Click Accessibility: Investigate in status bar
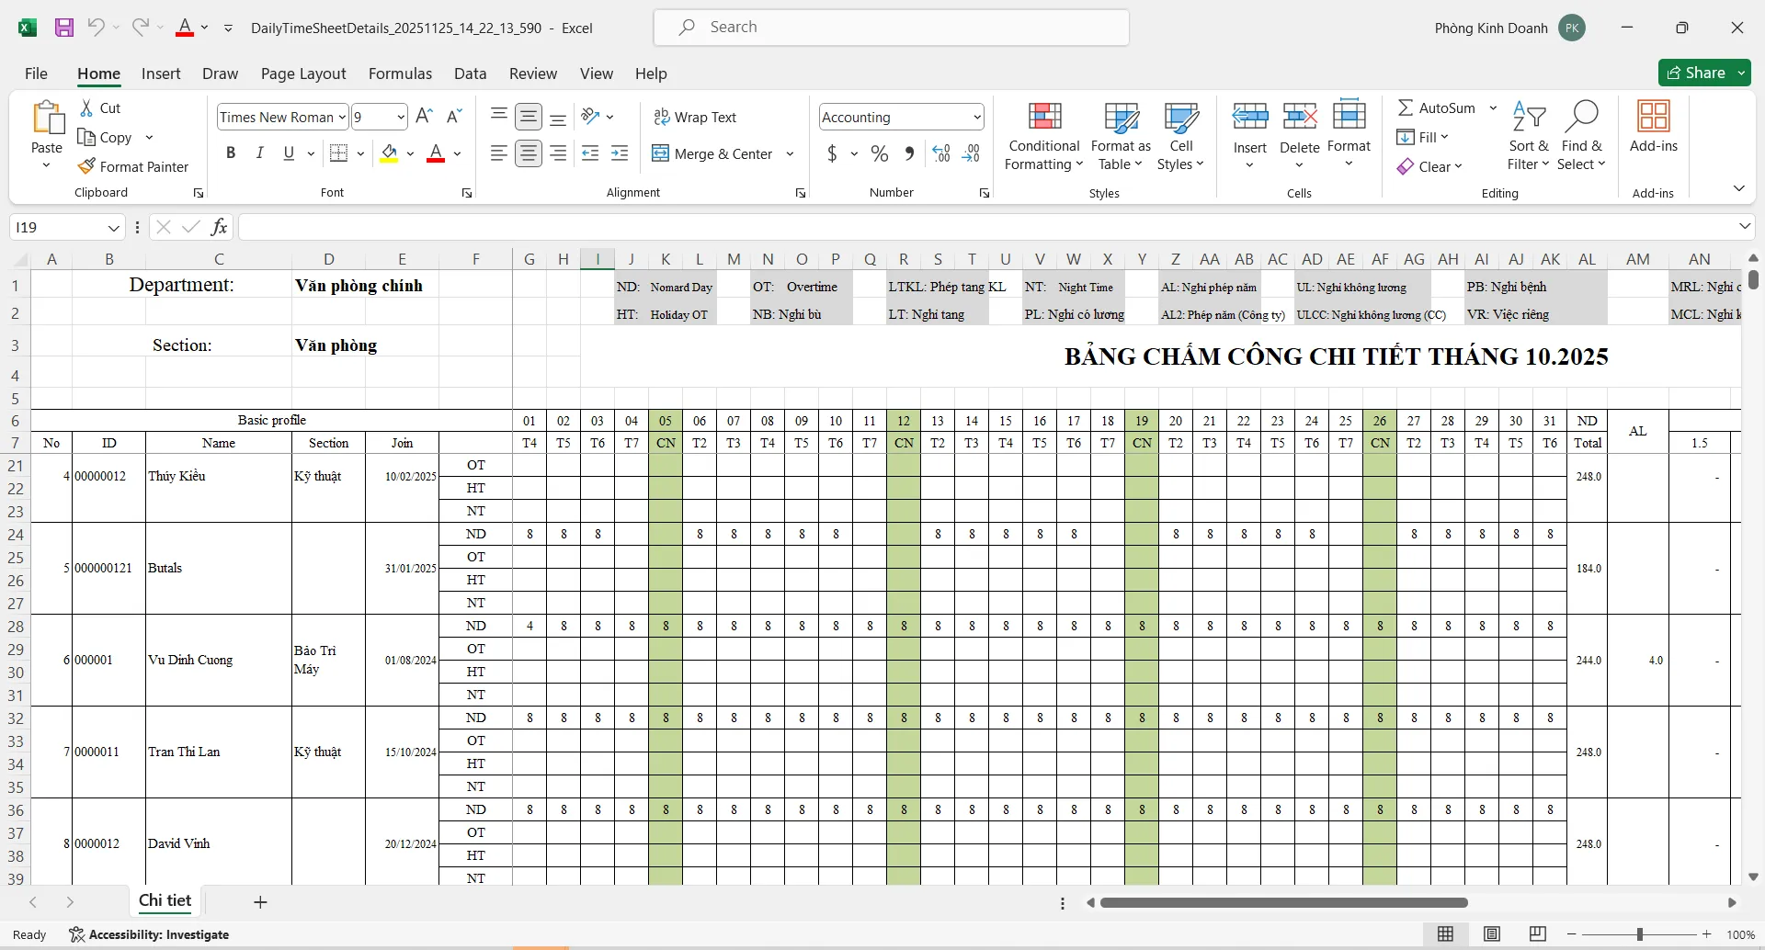The image size is (1765, 950). click(x=150, y=934)
